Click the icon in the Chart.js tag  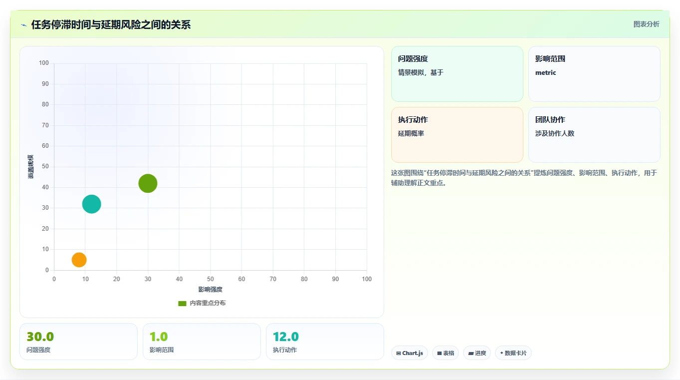399,353
